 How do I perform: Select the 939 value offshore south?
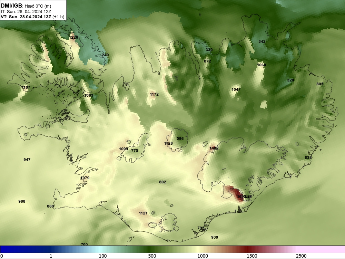(x=215, y=237)
